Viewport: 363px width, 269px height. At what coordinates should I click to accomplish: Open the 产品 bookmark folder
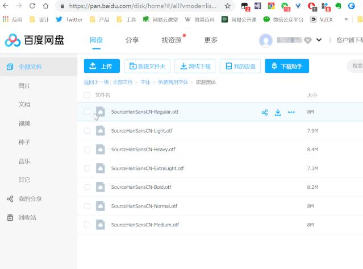tap(99, 20)
